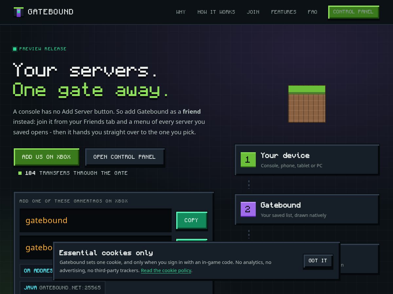Click 'Your saved list, drawn natively' text
This screenshot has width=393, height=294.
pos(293,215)
